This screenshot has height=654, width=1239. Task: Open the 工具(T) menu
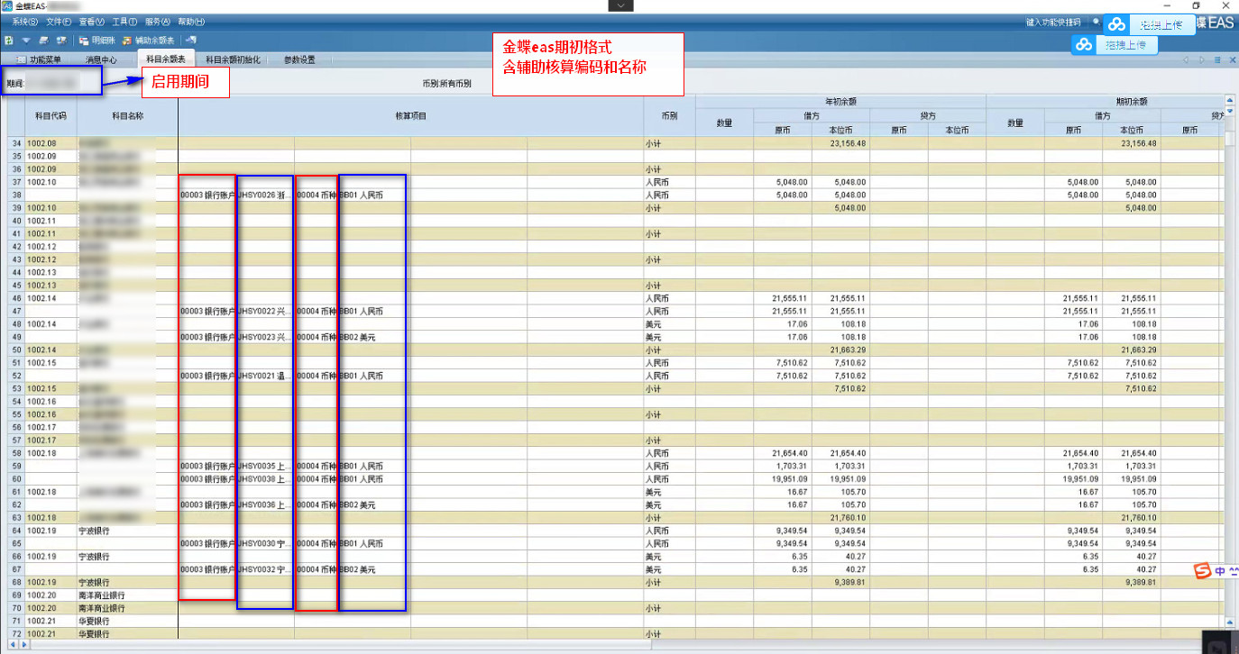124,22
